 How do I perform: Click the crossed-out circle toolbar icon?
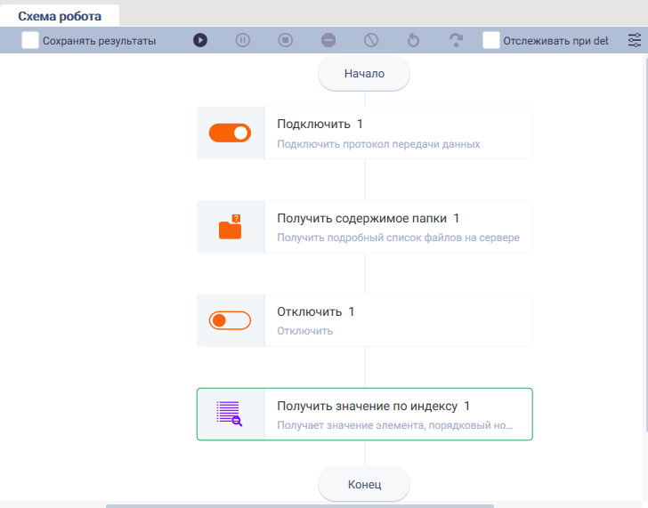[371, 40]
